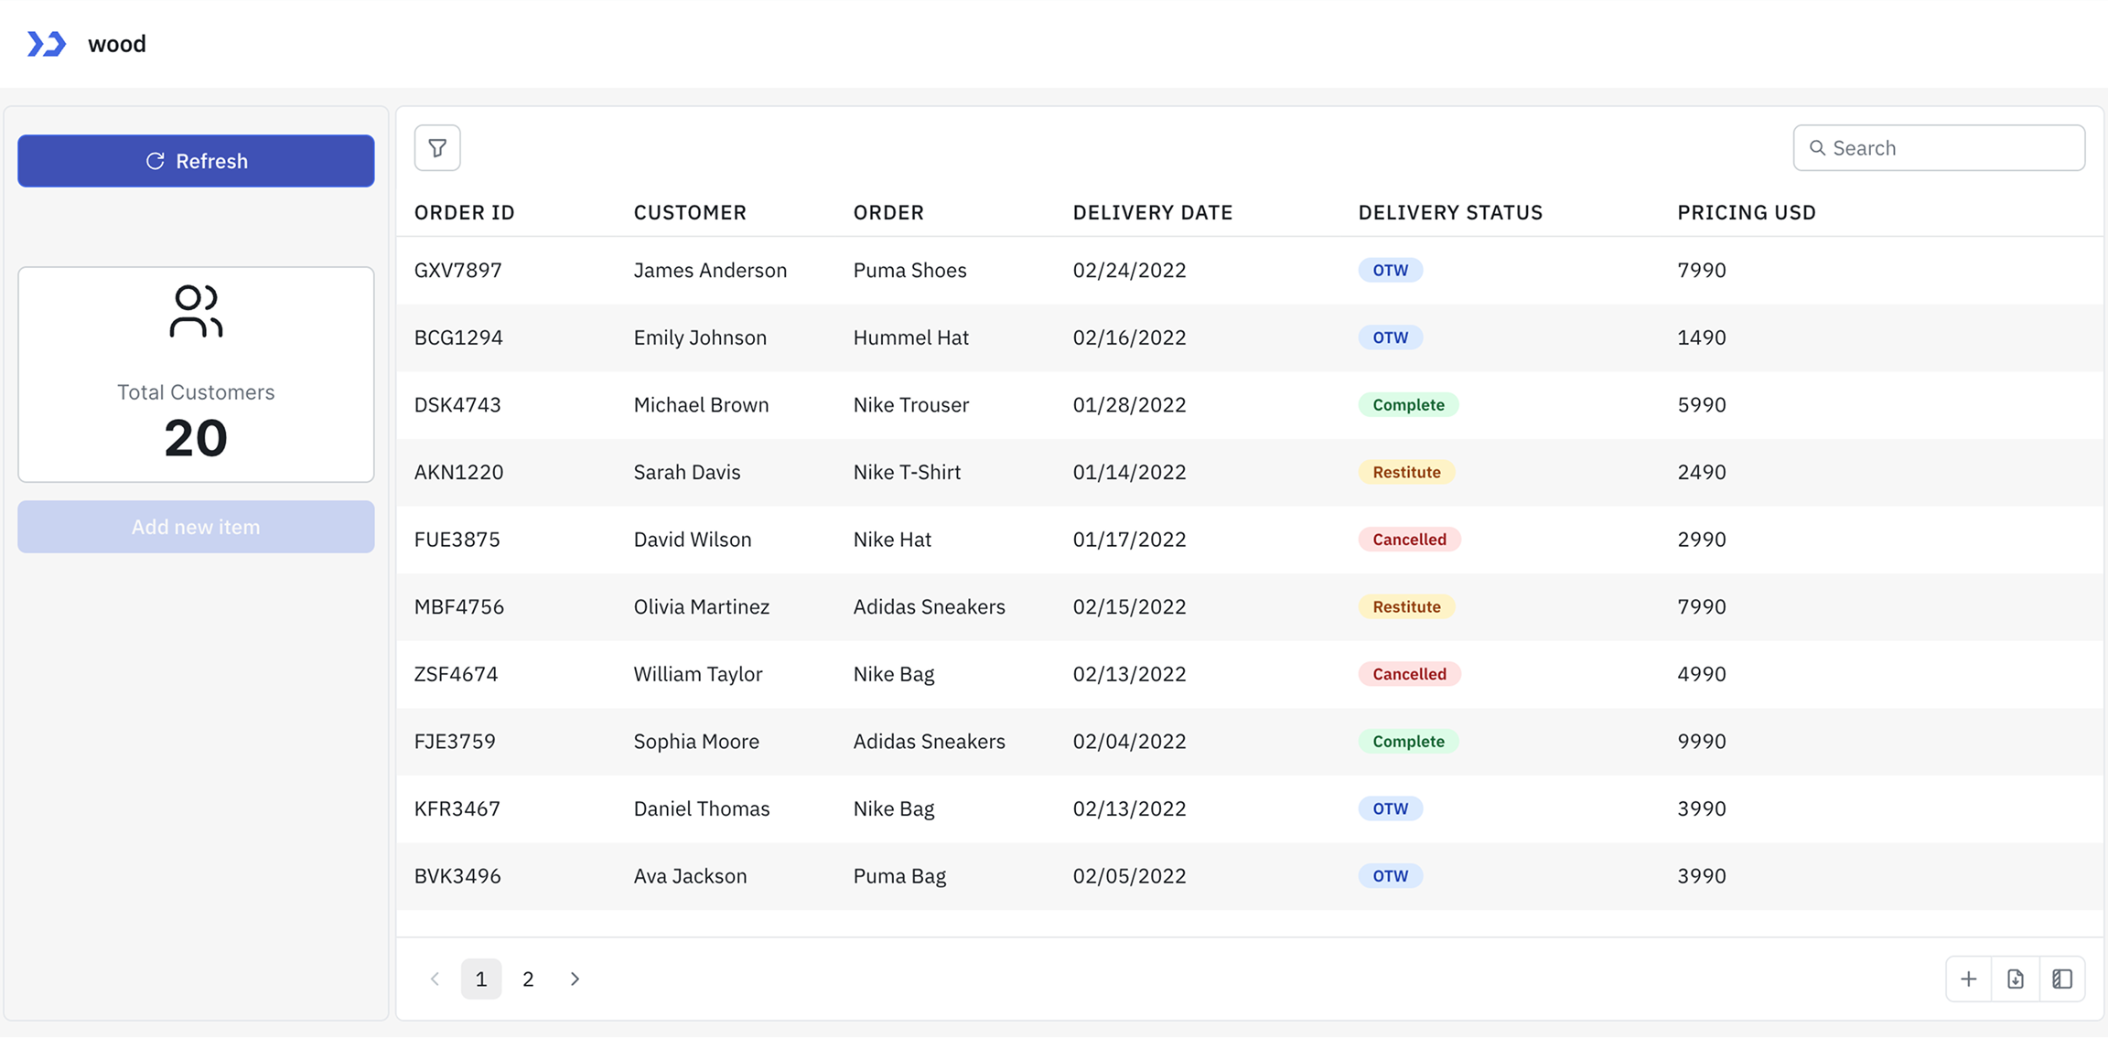Click the Add new item button
The height and width of the screenshot is (1038, 2108).
(x=195, y=526)
